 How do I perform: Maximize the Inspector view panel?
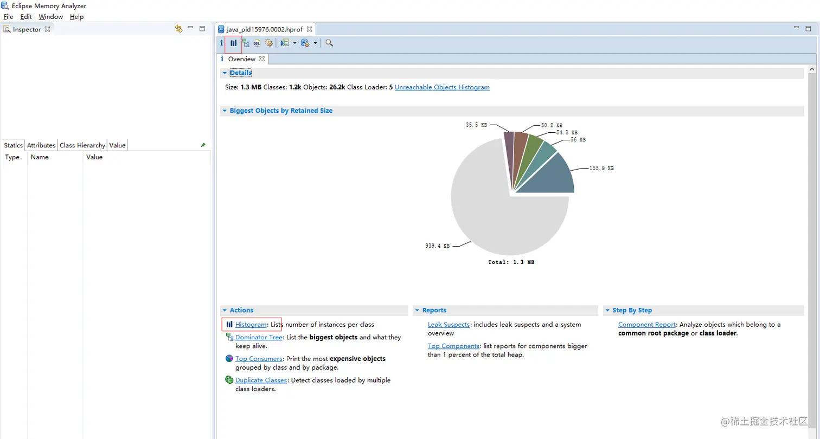tap(202, 28)
